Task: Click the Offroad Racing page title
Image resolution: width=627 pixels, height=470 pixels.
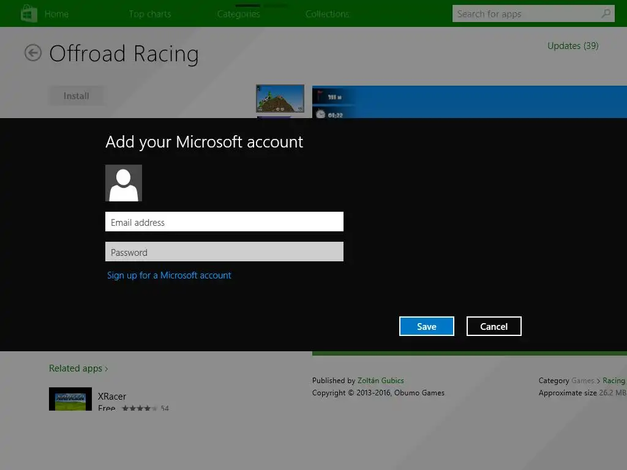Action: [124, 54]
